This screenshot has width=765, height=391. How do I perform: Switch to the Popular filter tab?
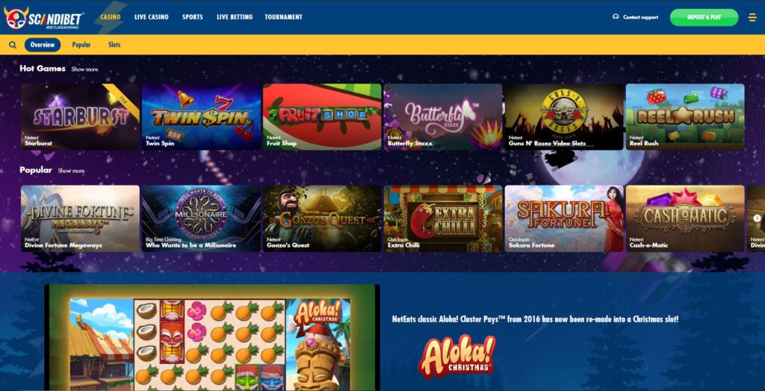pos(81,45)
